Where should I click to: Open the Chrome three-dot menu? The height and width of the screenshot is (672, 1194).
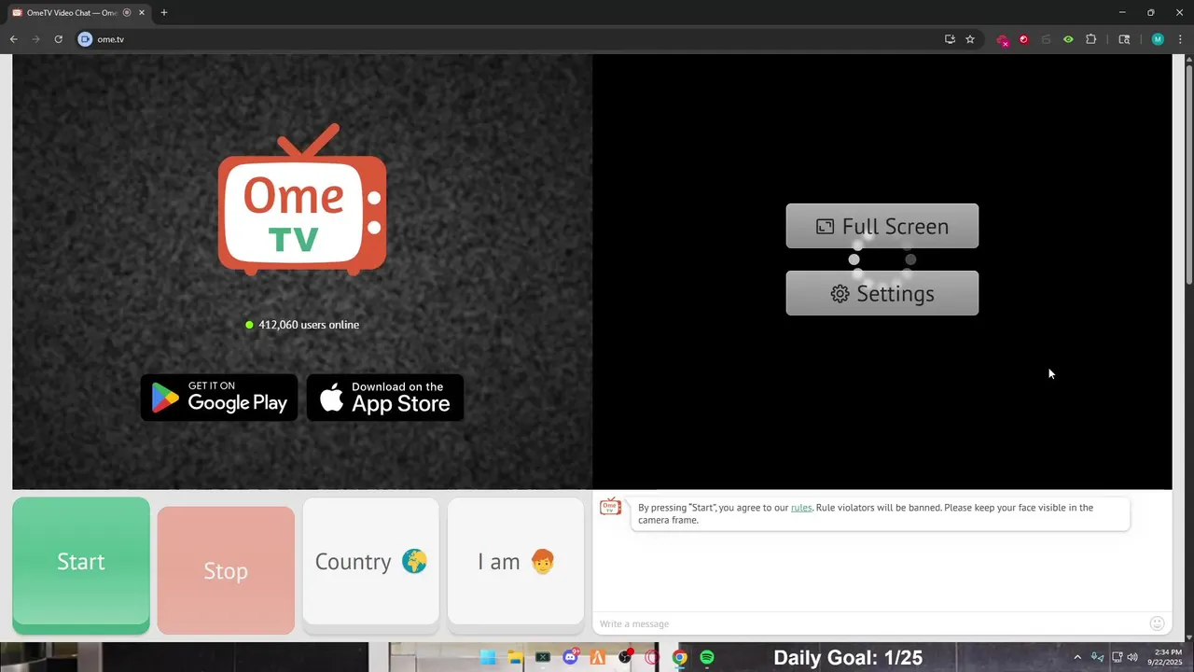(1180, 39)
